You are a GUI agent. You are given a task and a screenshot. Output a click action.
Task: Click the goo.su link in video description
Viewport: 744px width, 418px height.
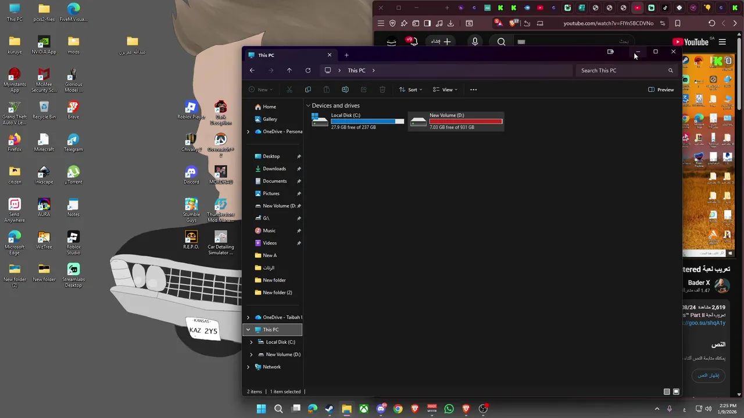coord(705,323)
